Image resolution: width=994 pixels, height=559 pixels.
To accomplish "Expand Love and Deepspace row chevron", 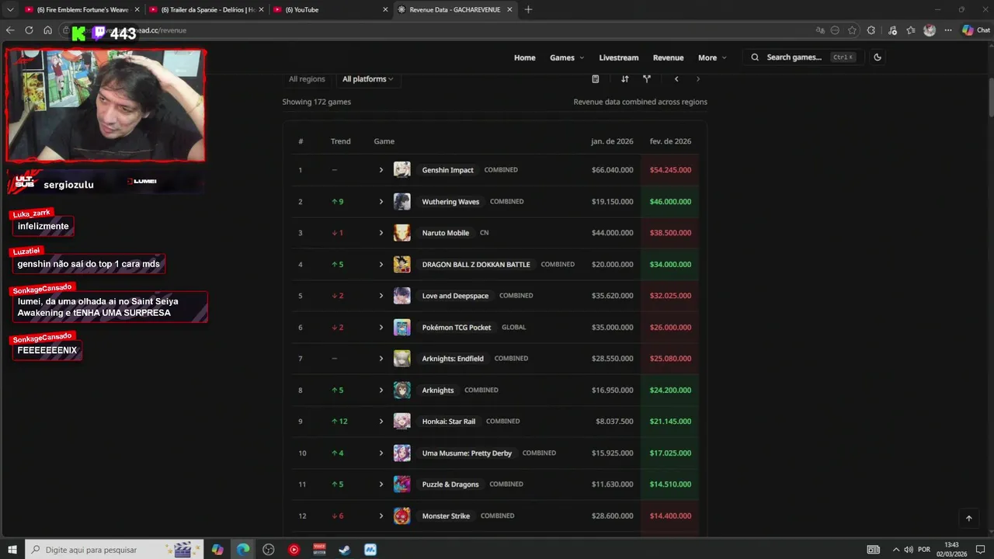I will (381, 296).
